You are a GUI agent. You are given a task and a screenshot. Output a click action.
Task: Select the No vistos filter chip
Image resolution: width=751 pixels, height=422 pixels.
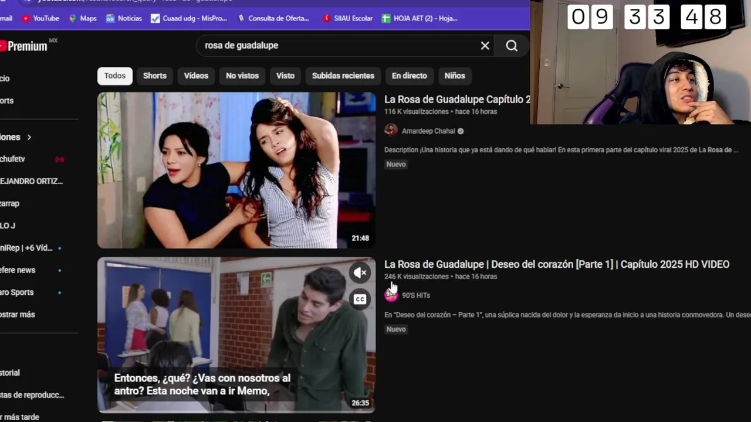[x=242, y=76]
